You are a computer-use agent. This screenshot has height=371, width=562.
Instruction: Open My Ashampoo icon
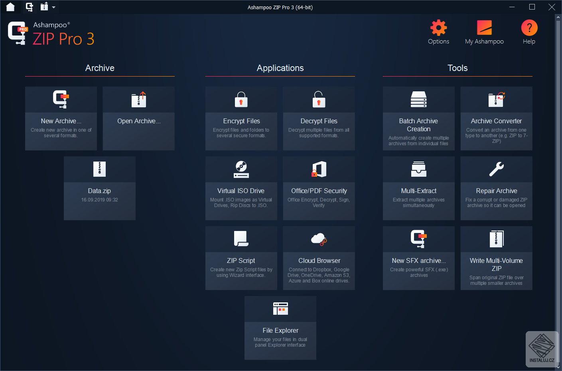click(484, 28)
